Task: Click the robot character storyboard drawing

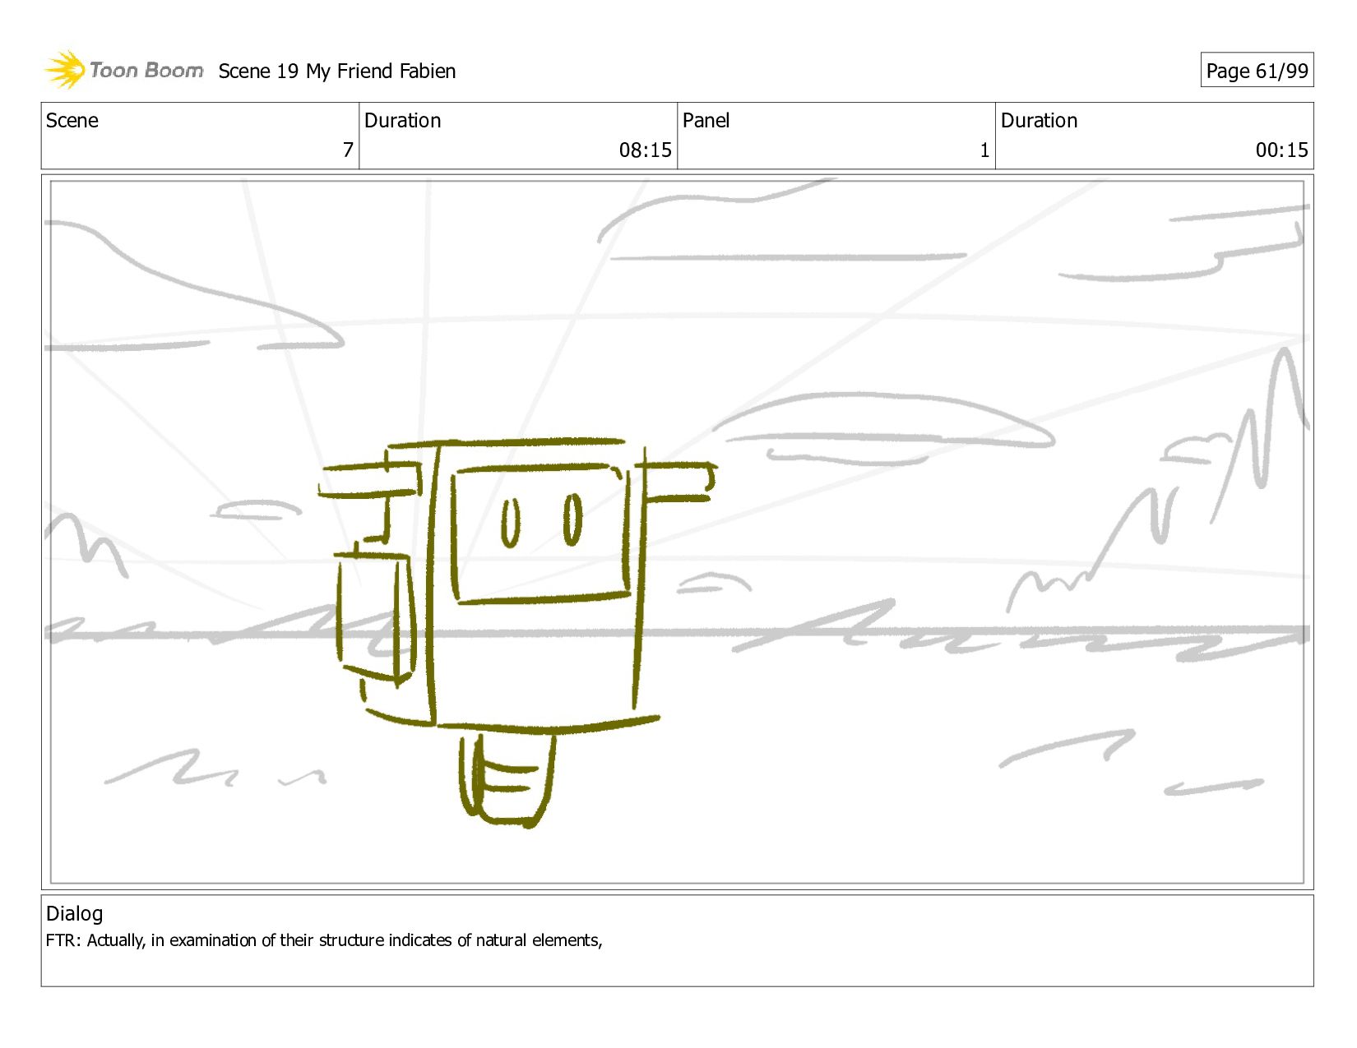Action: coord(516,633)
